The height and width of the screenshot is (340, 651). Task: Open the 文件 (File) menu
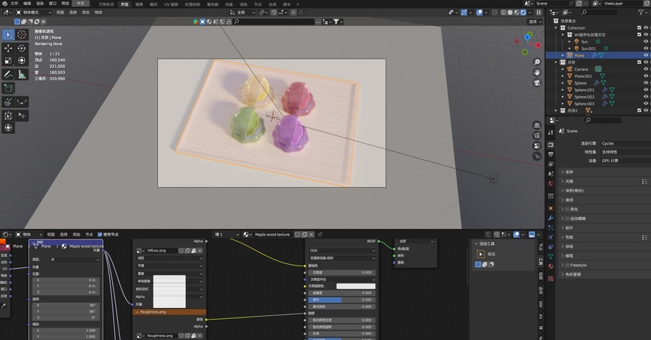14,4
